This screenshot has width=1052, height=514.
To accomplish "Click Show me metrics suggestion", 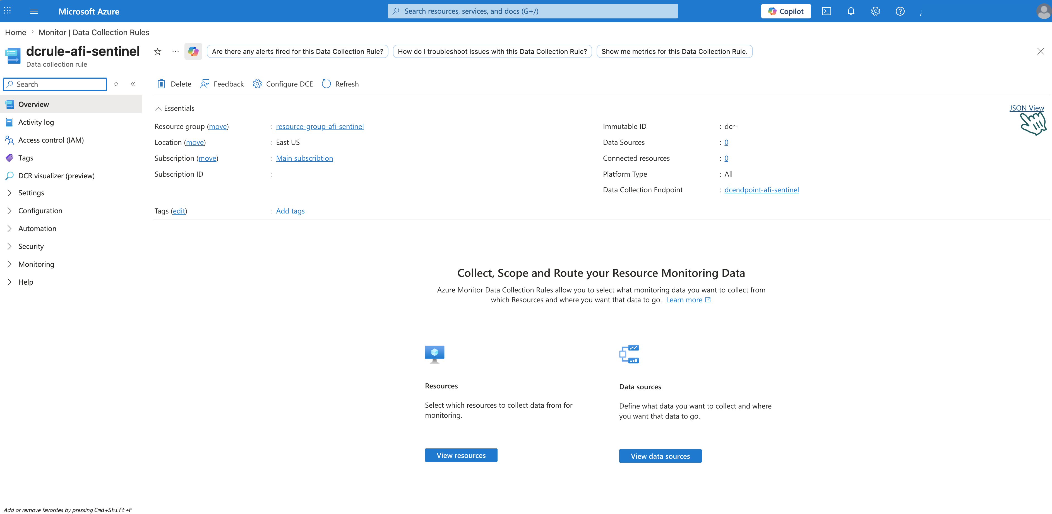I will pos(674,51).
